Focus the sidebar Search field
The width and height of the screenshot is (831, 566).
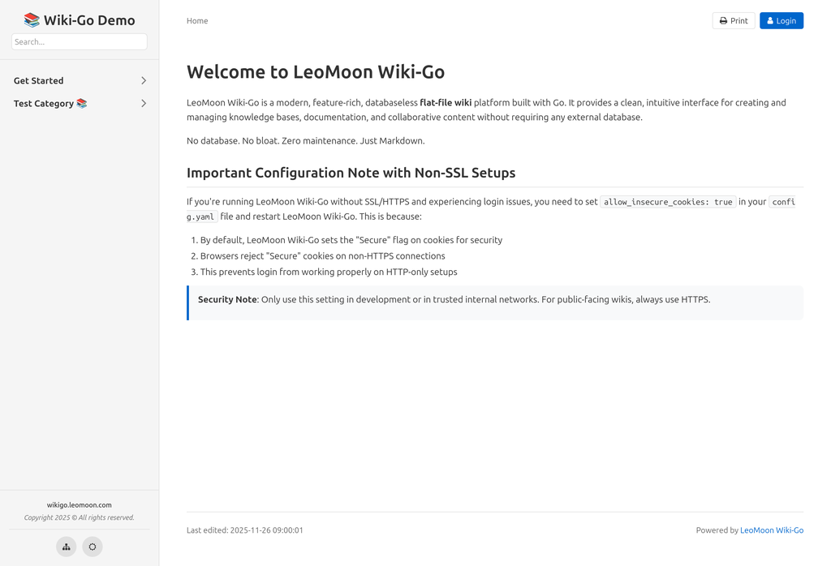(79, 41)
